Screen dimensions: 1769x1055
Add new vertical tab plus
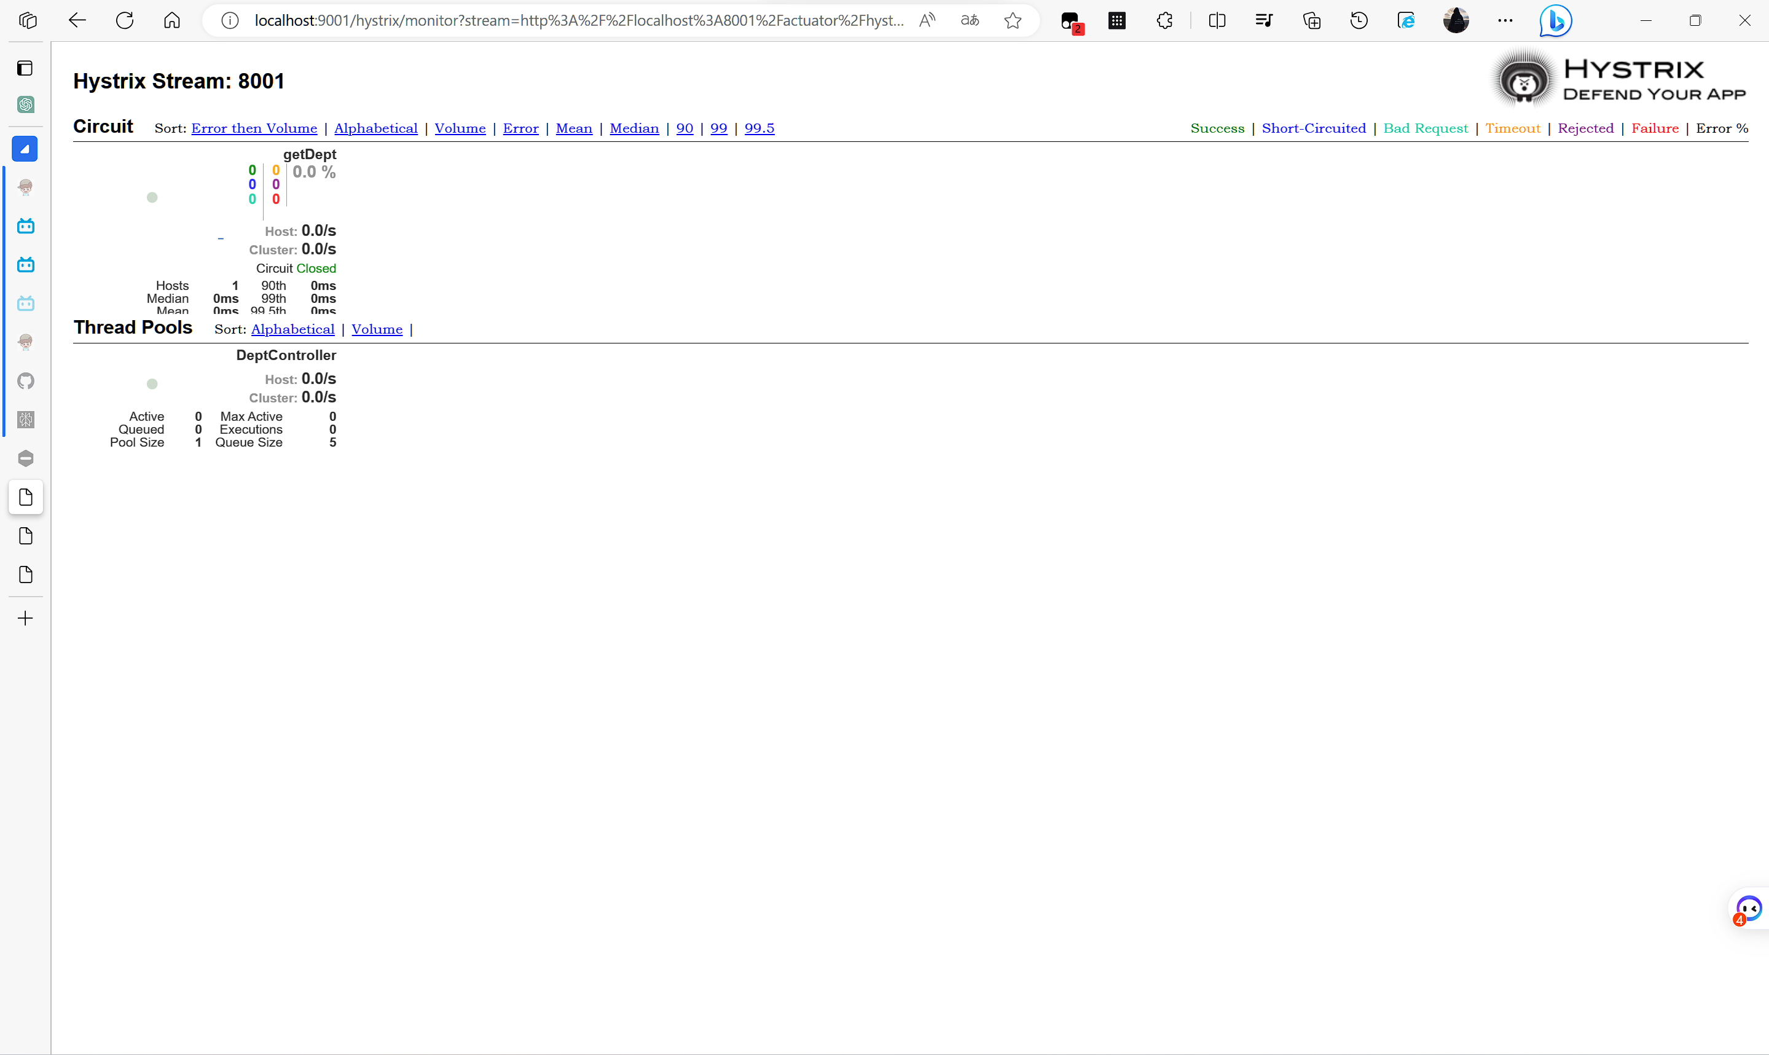26,619
